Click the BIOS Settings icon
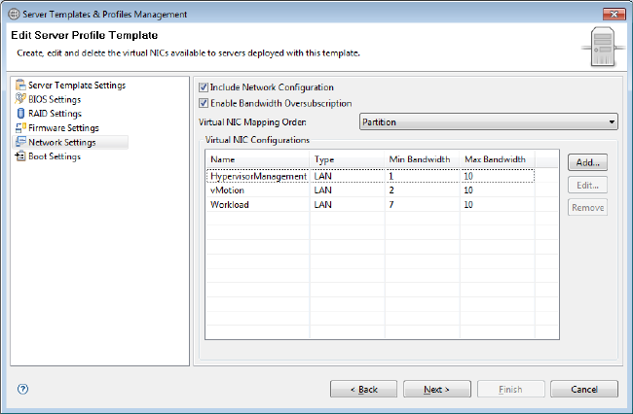The width and height of the screenshot is (633, 414). [20, 99]
